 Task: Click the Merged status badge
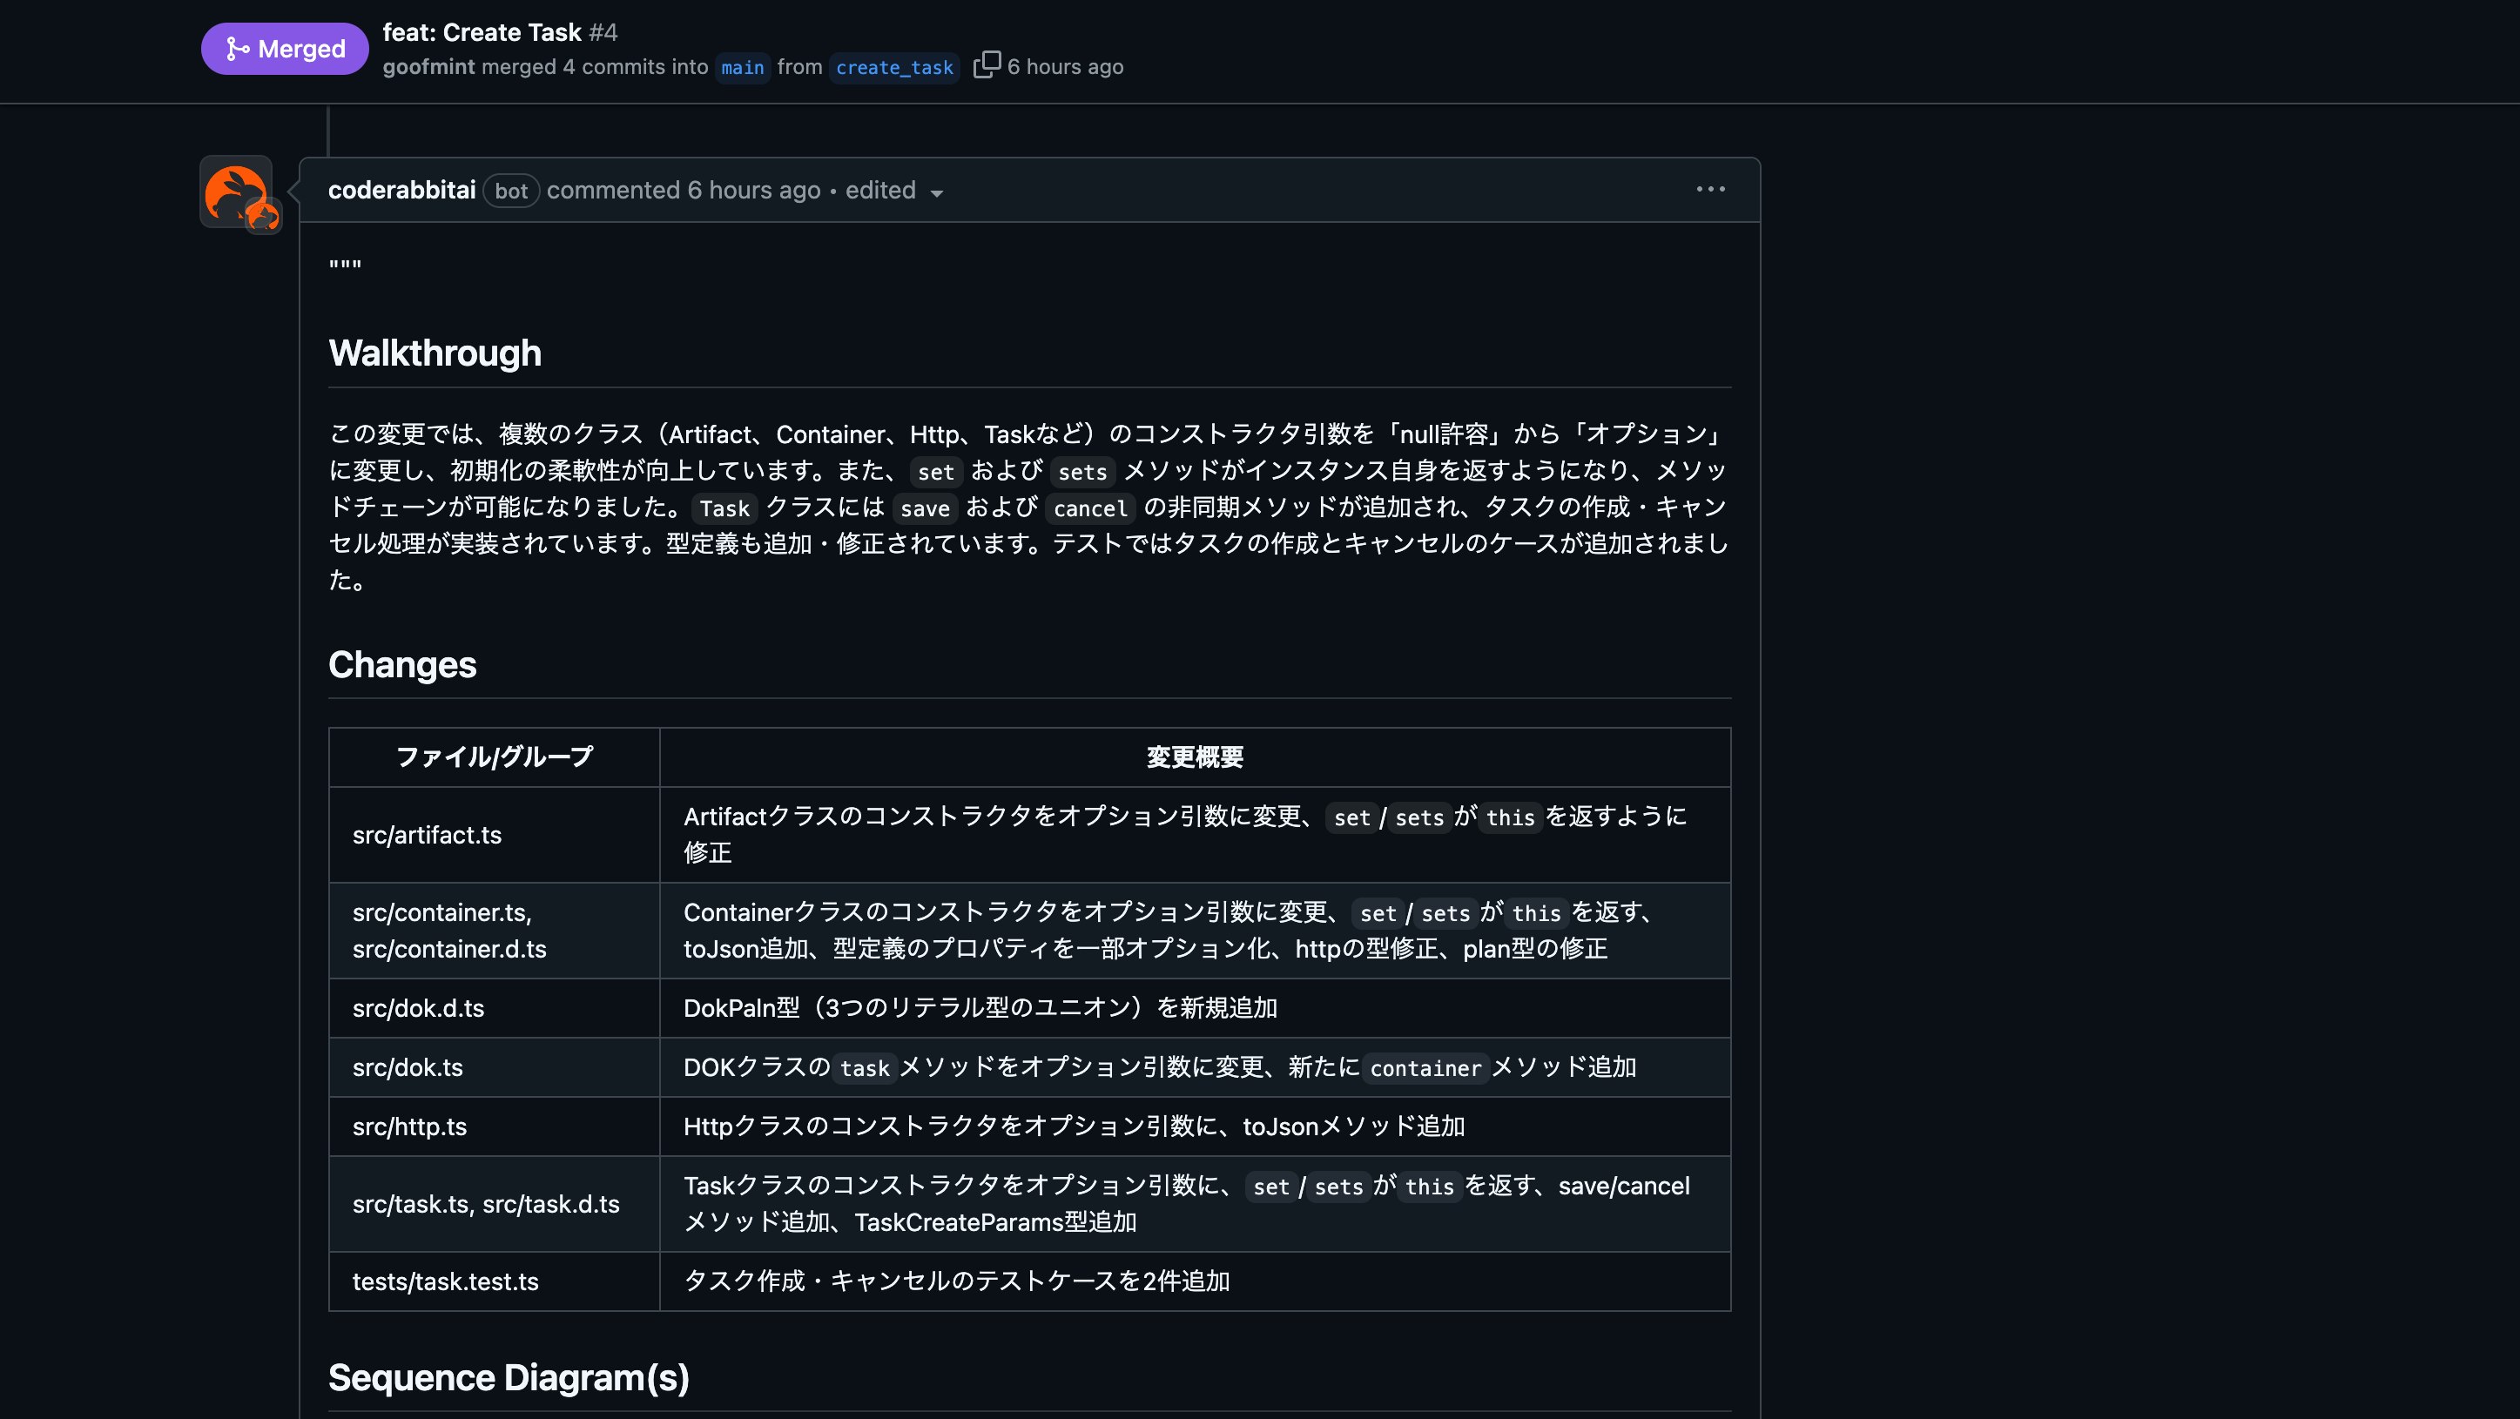pos(285,48)
